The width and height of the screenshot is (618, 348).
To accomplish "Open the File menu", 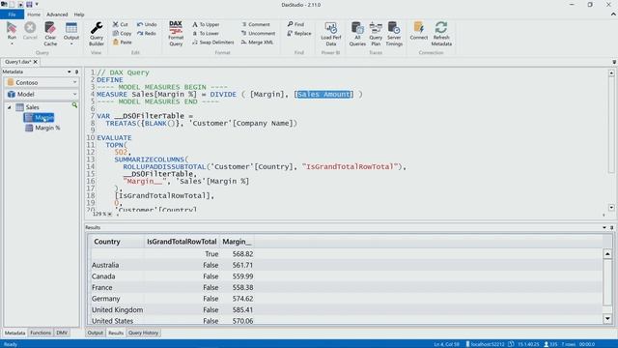I will 12,14.
